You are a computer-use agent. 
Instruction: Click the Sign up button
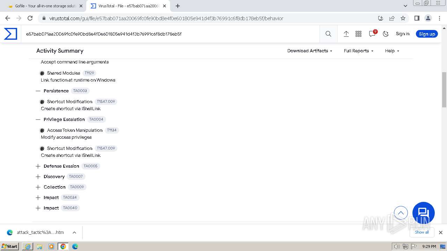point(427,34)
